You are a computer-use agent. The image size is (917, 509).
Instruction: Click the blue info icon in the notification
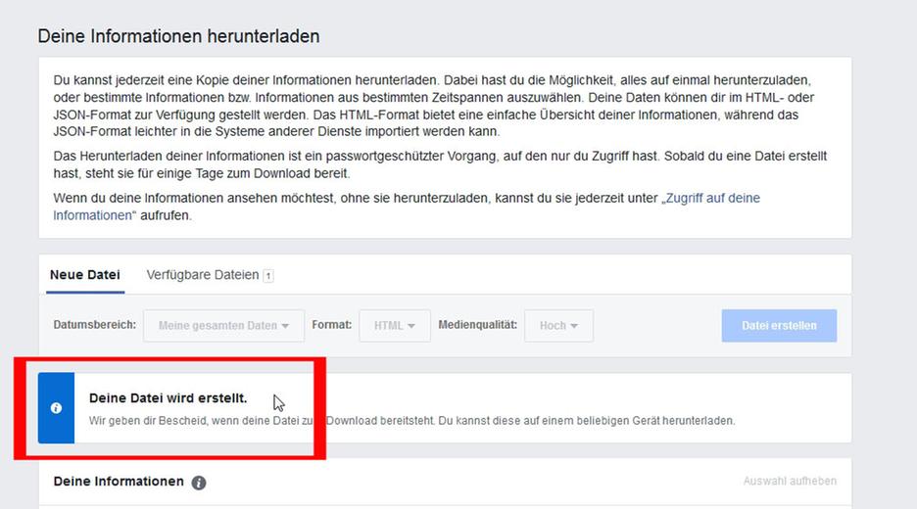(x=56, y=408)
